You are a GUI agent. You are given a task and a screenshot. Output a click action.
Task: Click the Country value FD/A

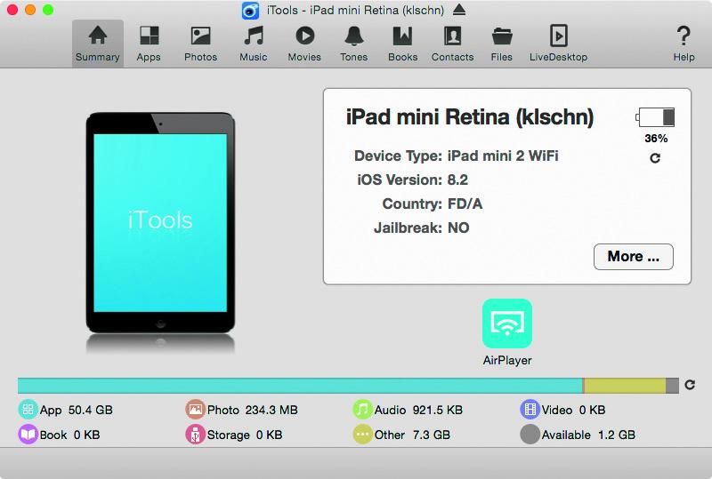pos(465,204)
